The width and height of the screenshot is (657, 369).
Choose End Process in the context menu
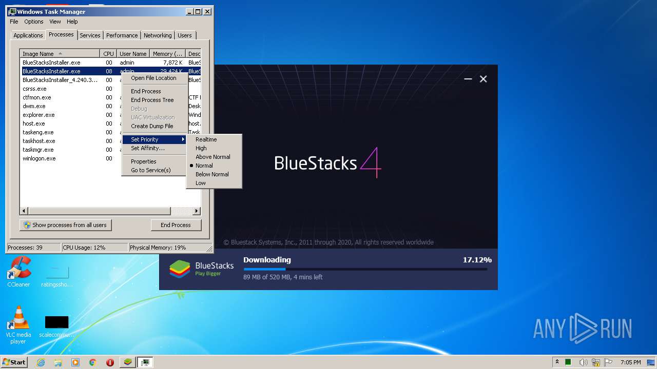click(155, 91)
